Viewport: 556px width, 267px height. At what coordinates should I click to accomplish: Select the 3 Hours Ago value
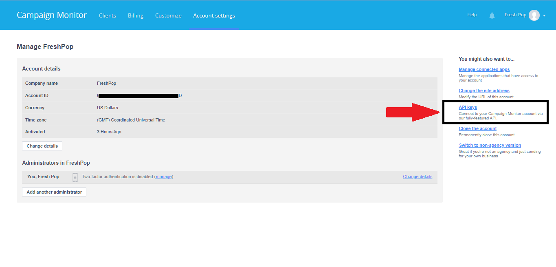(109, 132)
